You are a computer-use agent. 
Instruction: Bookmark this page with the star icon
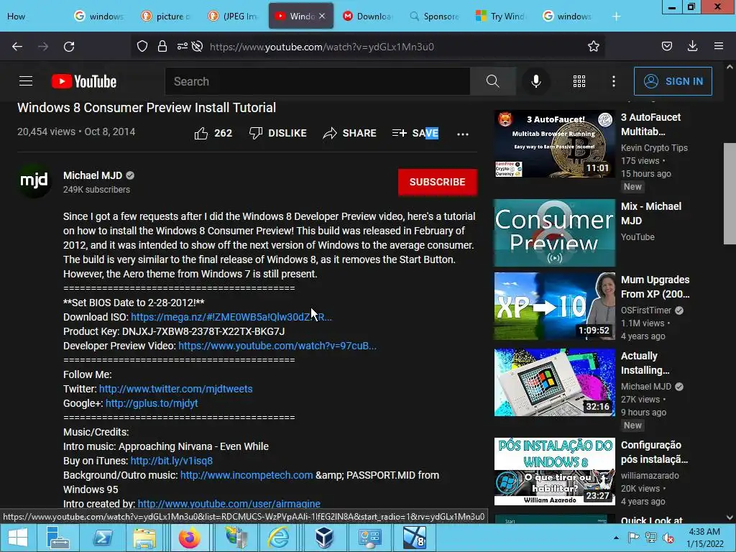593,46
